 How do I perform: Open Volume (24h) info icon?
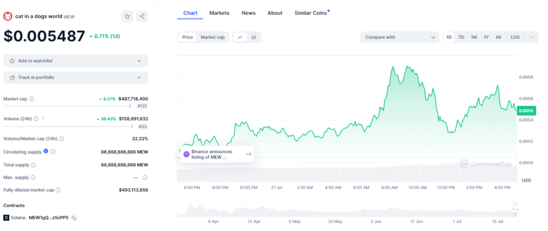36,119
